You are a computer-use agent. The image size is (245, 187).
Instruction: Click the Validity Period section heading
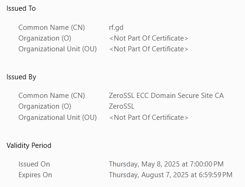[x=29, y=145]
